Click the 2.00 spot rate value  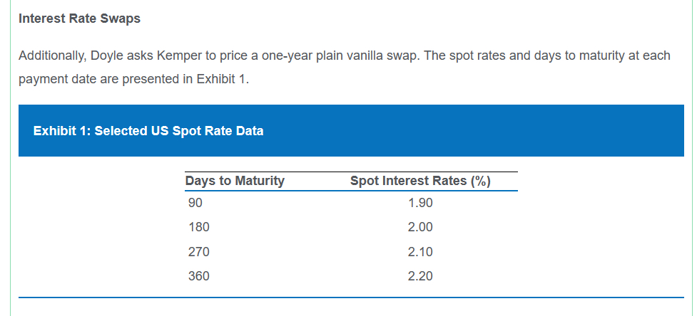tap(420, 227)
